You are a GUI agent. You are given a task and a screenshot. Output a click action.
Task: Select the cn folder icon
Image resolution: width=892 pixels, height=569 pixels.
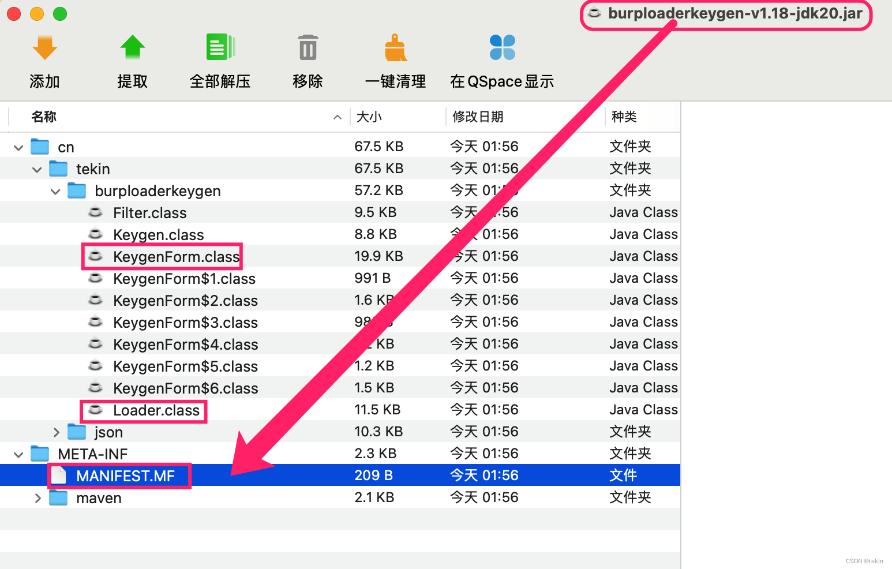pyautogui.click(x=40, y=147)
